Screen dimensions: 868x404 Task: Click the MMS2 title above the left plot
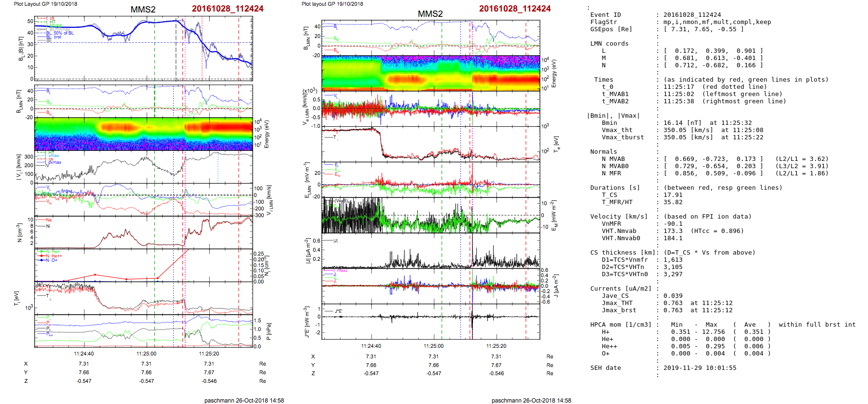pyautogui.click(x=143, y=10)
